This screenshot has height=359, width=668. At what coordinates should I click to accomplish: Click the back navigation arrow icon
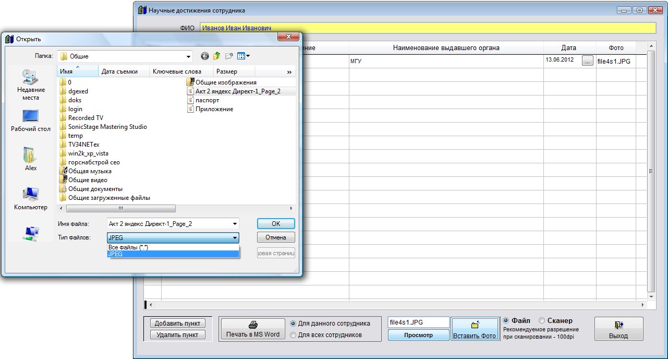coord(205,56)
